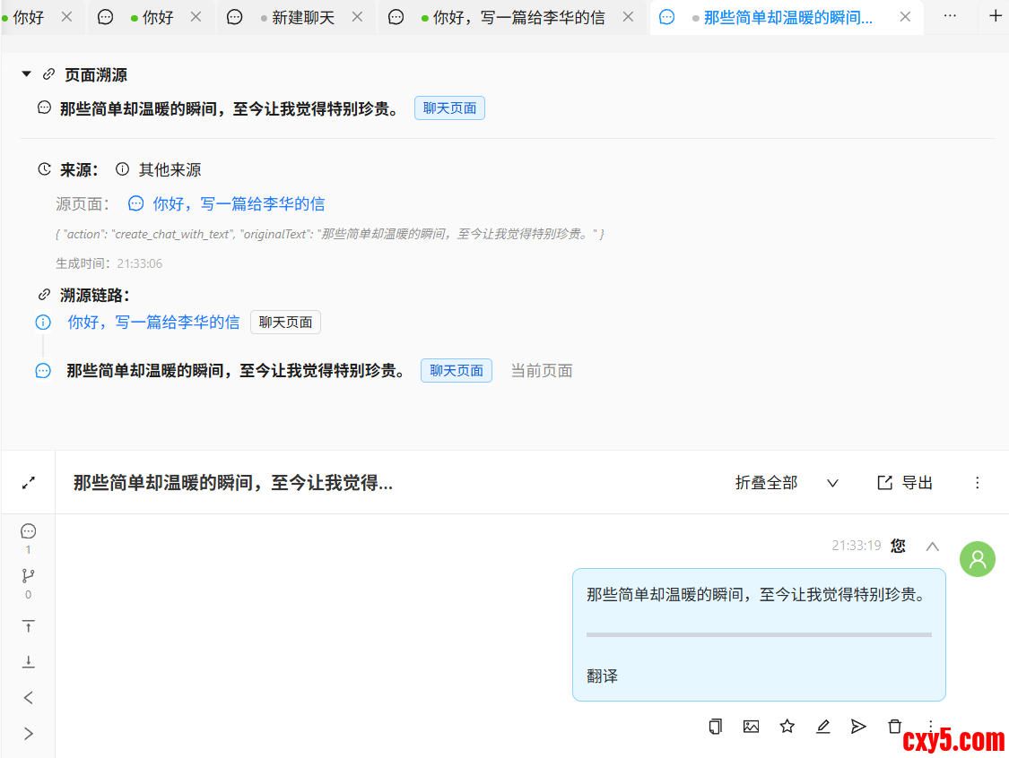Open source page link 你好，写一篇给李华的信
Screen dimensions: 1009x758
click(238, 204)
